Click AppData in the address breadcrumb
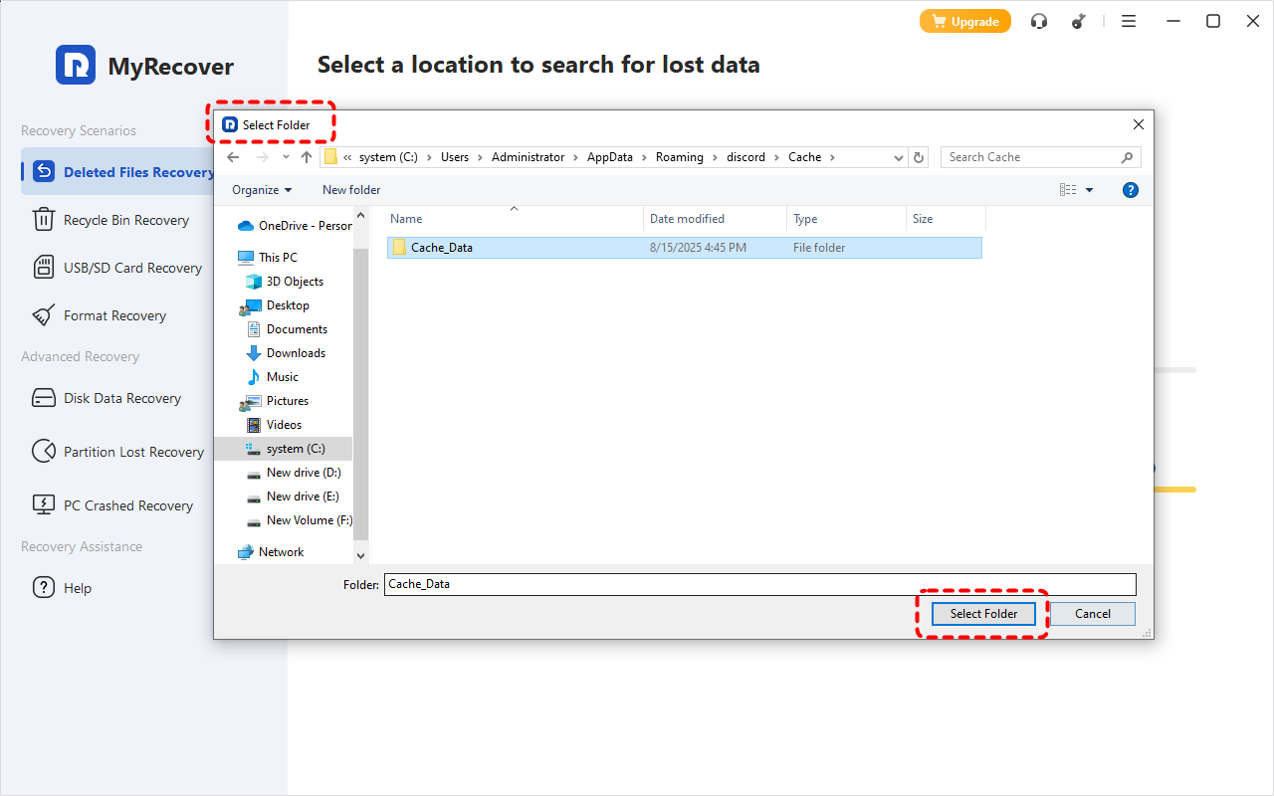Image resolution: width=1274 pixels, height=796 pixels. point(610,157)
